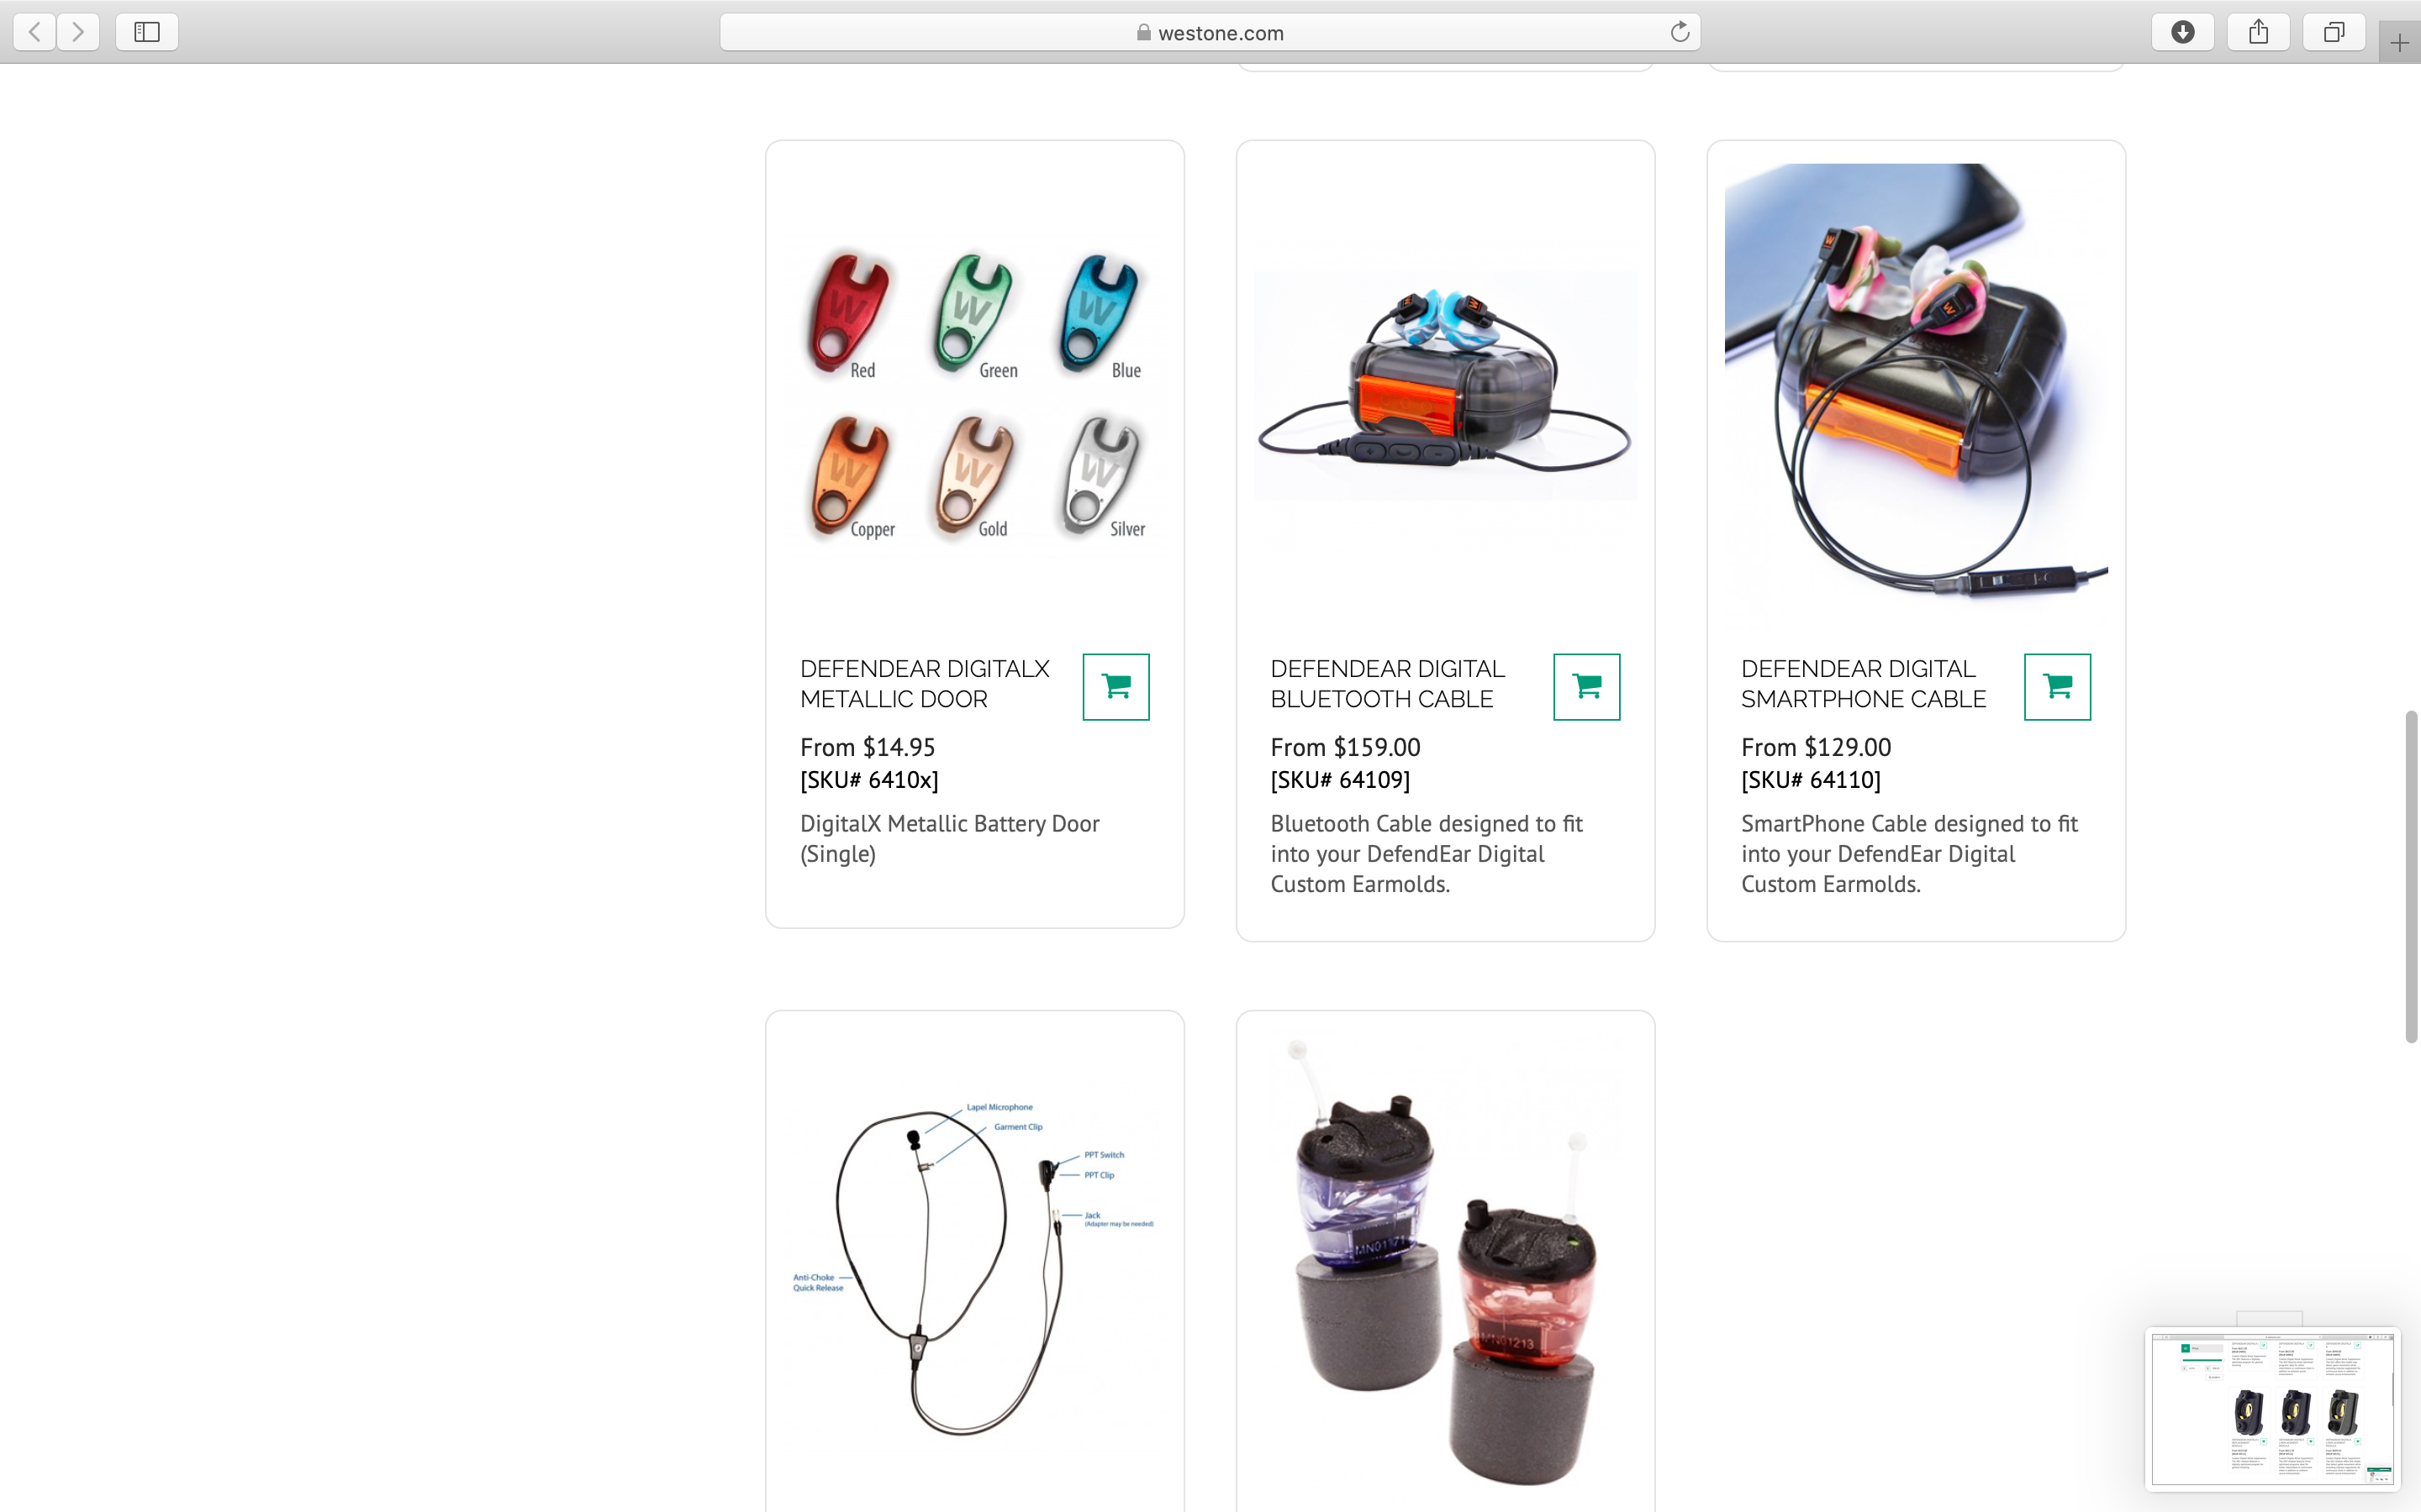2421x1512 pixels.
Task: Open the Bluetooth cable product photo
Action: (1444, 386)
